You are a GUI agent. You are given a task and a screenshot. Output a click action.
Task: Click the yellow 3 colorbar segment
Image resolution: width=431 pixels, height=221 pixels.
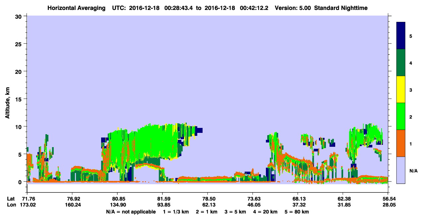coord(401,89)
